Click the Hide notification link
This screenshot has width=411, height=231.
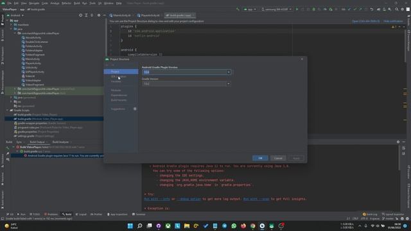[x=393, y=21]
